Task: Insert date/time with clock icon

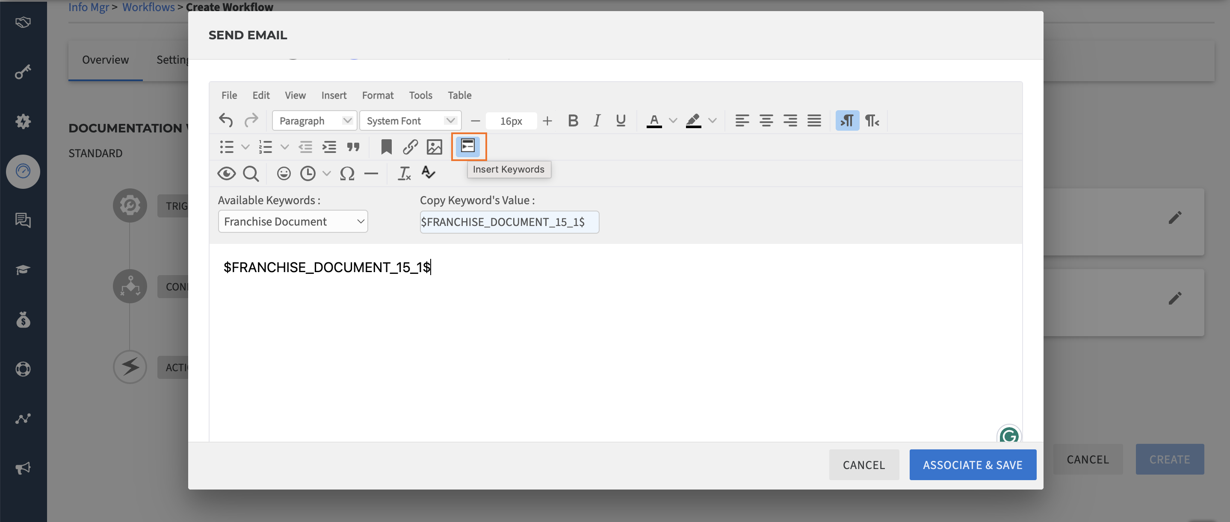Action: pyautogui.click(x=308, y=173)
